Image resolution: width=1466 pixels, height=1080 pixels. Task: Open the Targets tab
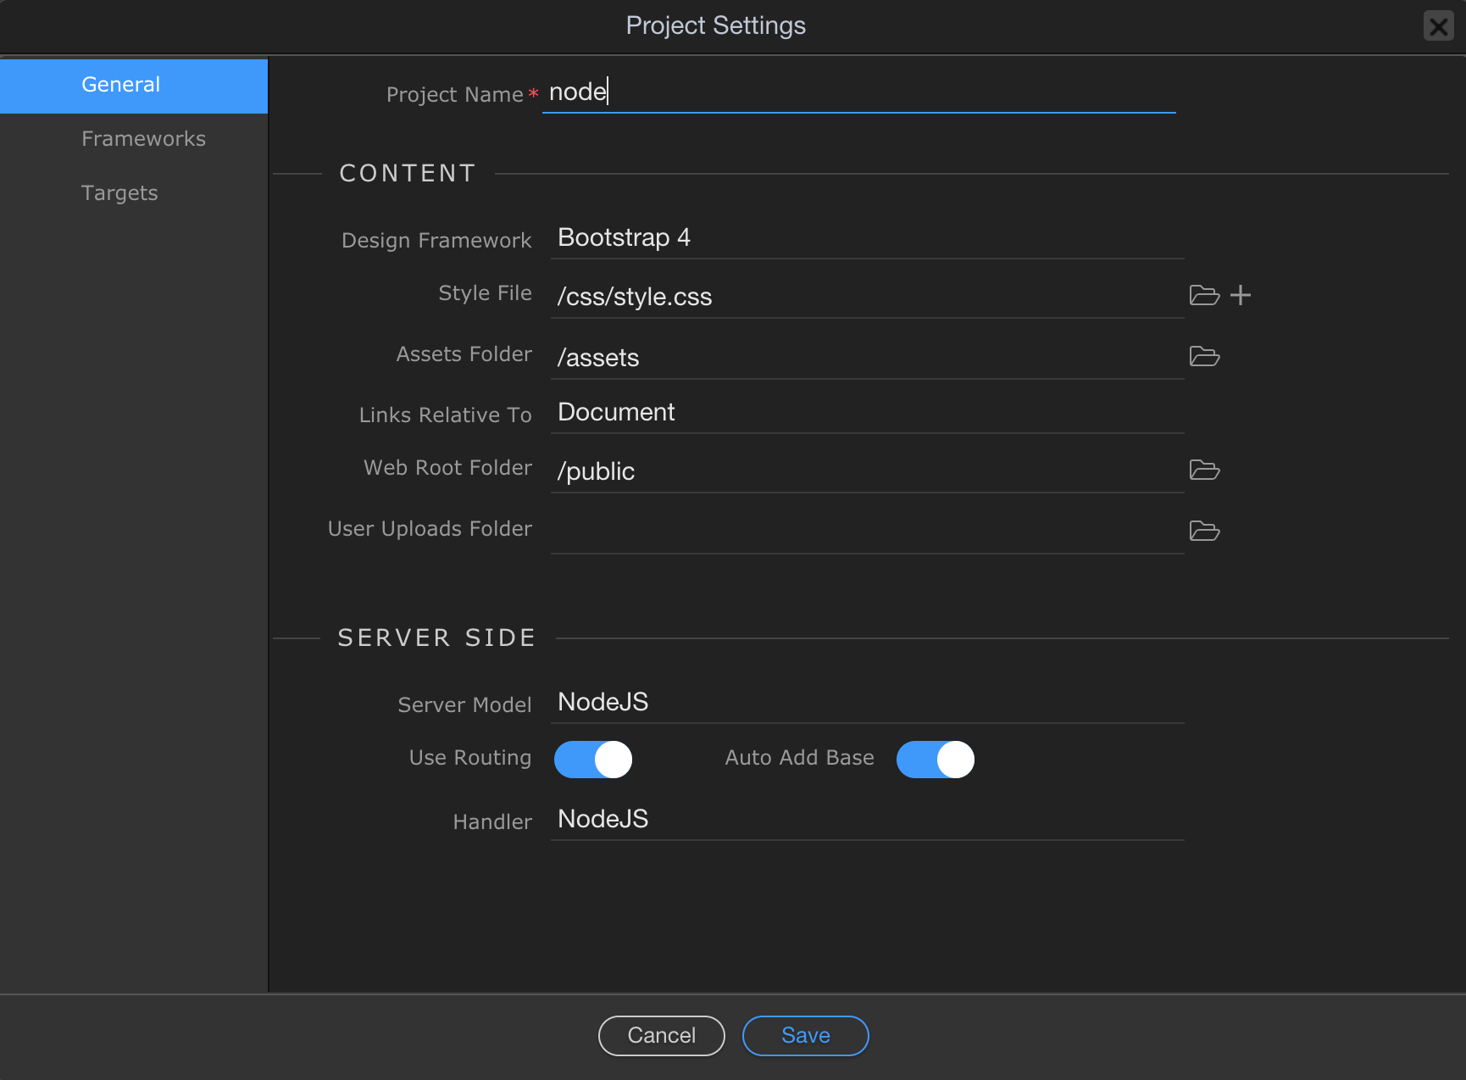coord(134,193)
